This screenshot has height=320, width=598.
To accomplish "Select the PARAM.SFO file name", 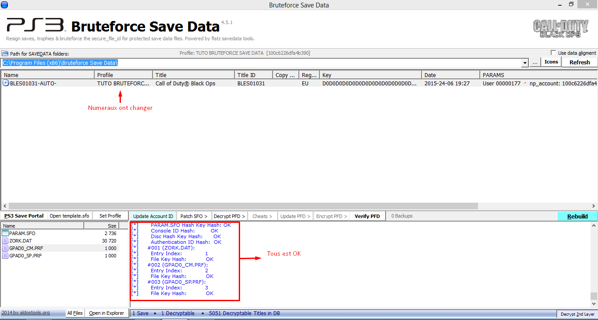I will tap(22, 233).
